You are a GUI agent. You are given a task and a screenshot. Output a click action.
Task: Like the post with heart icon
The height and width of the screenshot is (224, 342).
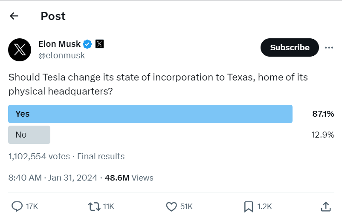[x=171, y=207]
